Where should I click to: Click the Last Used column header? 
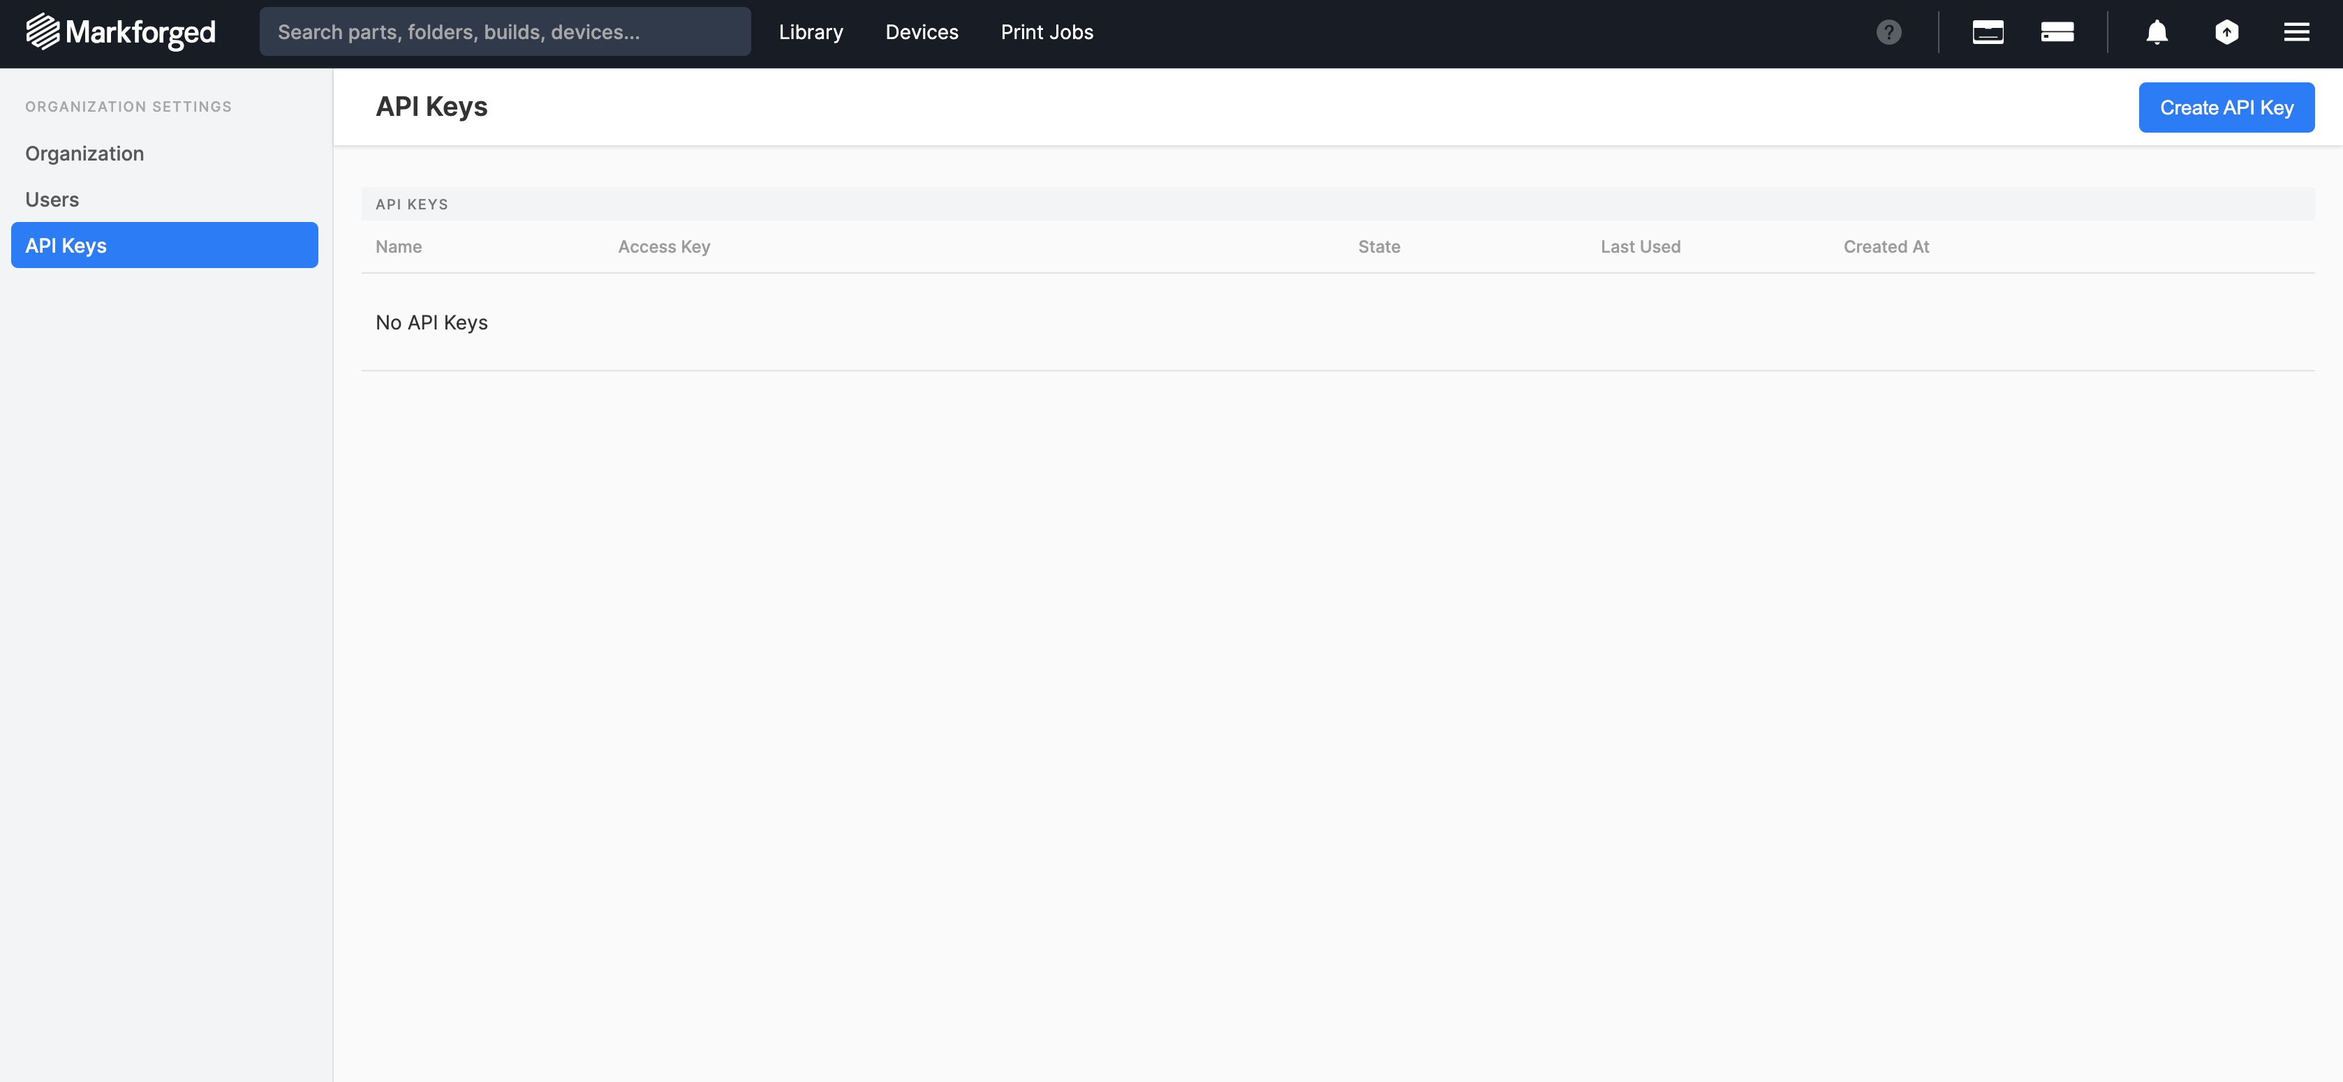click(1640, 246)
